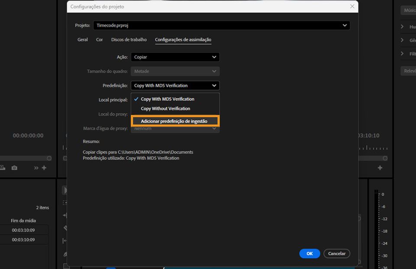
Task: Select the Slip tool
Action: (x=65, y=239)
